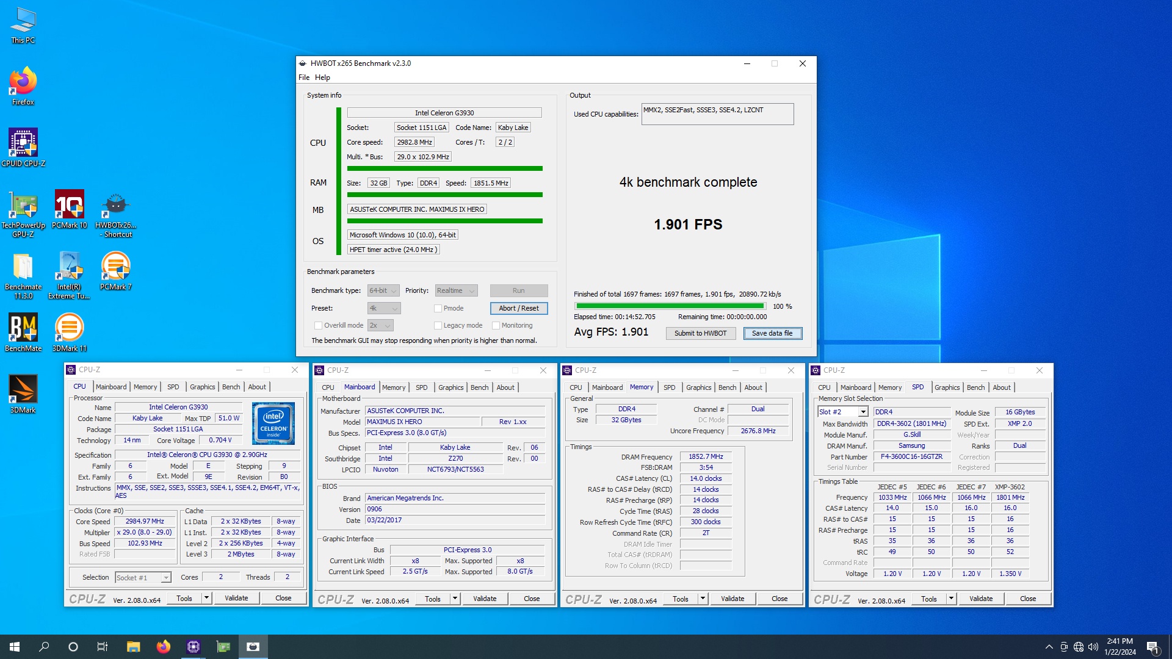Image resolution: width=1172 pixels, height=659 pixels.
Task: Toggle Monitoring checkbox
Action: 496,326
